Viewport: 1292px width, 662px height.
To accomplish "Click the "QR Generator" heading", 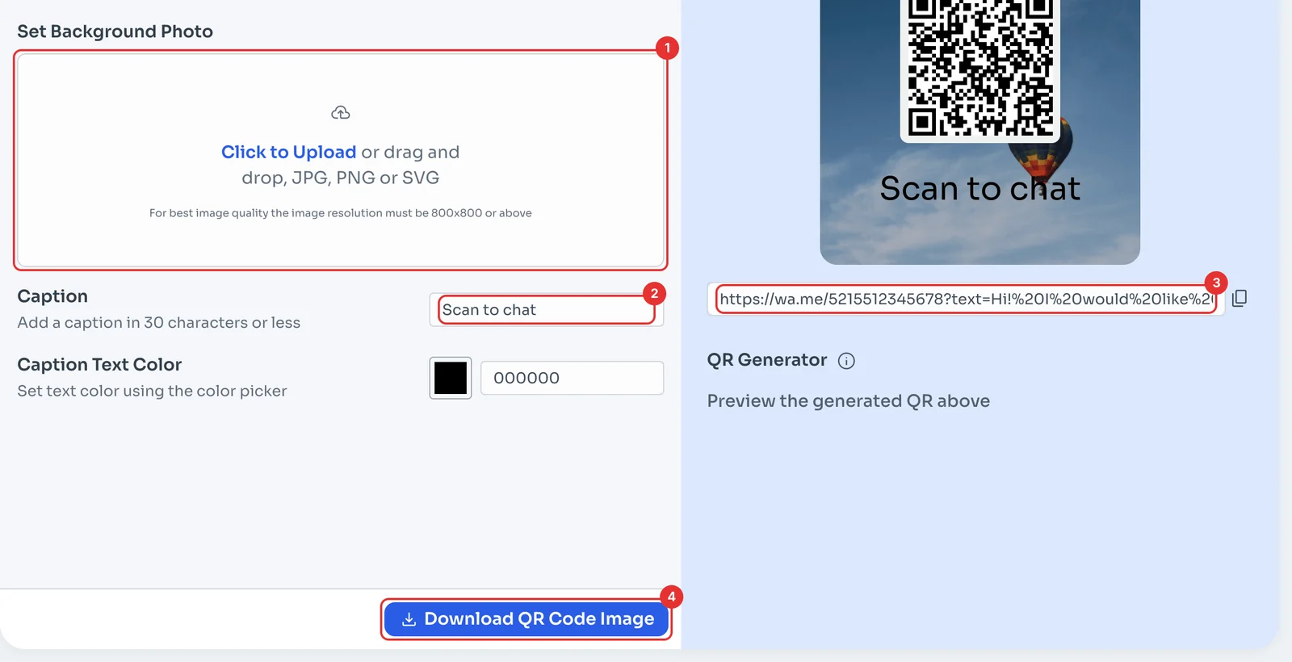I will point(767,360).
